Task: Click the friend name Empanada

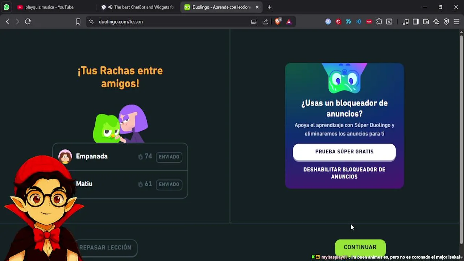Action: [92, 156]
